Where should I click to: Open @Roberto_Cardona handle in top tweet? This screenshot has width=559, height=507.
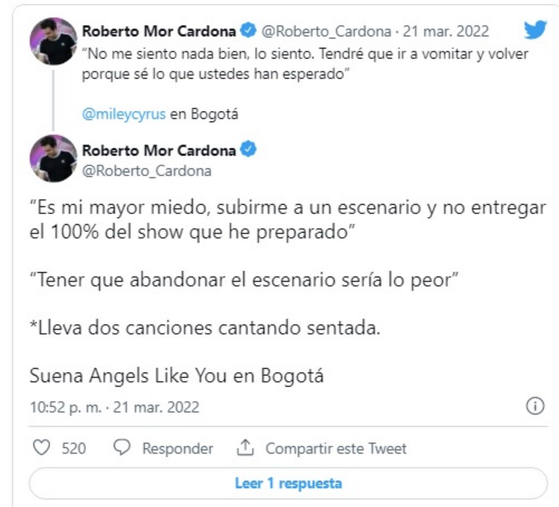click(326, 31)
